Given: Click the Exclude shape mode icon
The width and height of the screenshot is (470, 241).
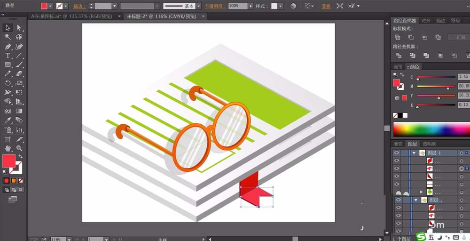Looking at the screenshot, I should 438,37.
